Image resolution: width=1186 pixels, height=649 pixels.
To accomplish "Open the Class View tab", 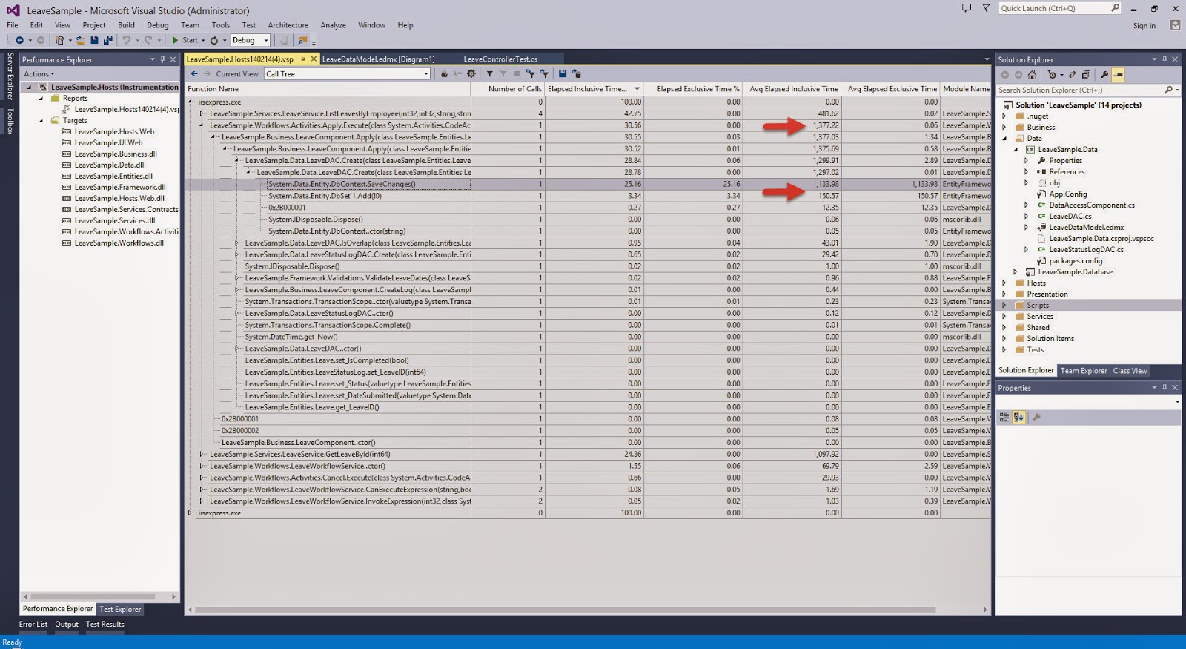I will coord(1130,371).
